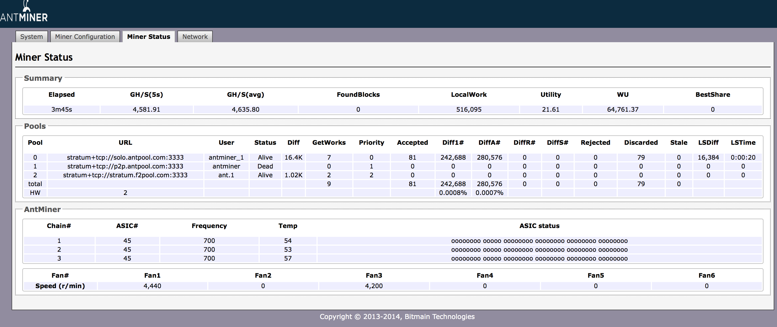Click the Frequency column header
The width and height of the screenshot is (777, 327).
(x=209, y=226)
